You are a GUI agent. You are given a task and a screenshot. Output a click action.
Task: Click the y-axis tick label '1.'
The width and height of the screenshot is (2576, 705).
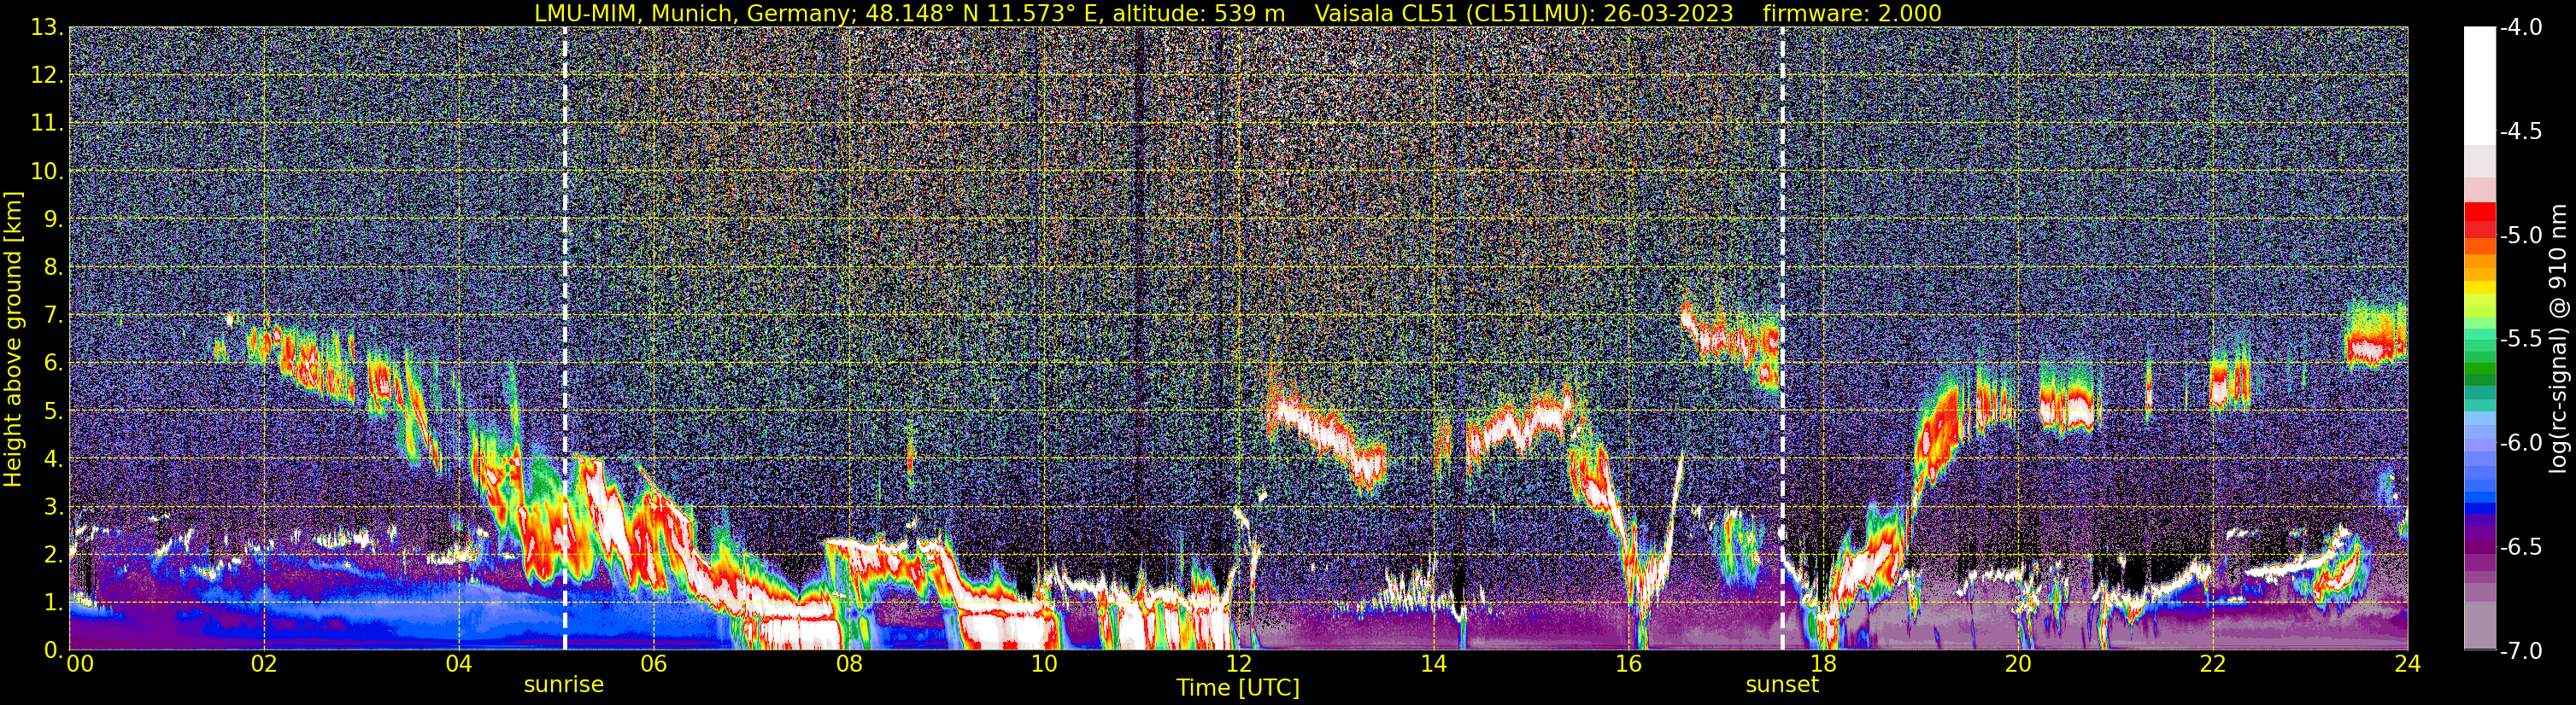pos(54,603)
